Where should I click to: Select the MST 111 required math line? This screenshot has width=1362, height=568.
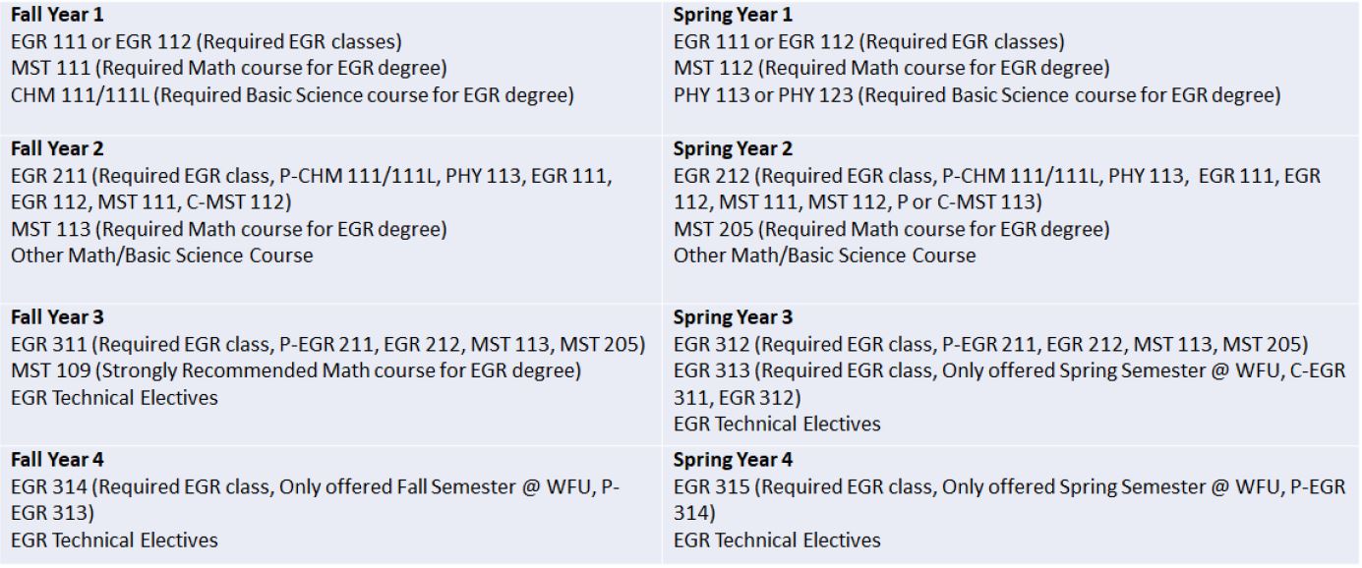pos(229,69)
